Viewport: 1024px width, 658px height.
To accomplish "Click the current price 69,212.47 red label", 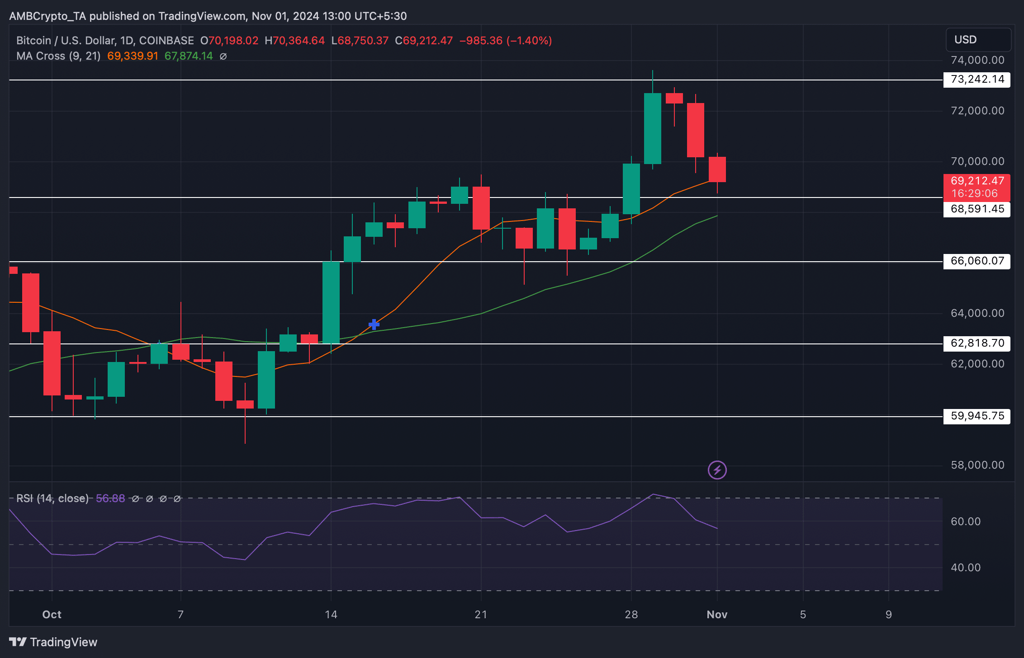I will [977, 187].
